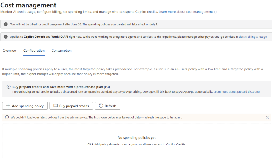Click the info icon beside Buy prepaid credits heading

(x=8, y=87)
